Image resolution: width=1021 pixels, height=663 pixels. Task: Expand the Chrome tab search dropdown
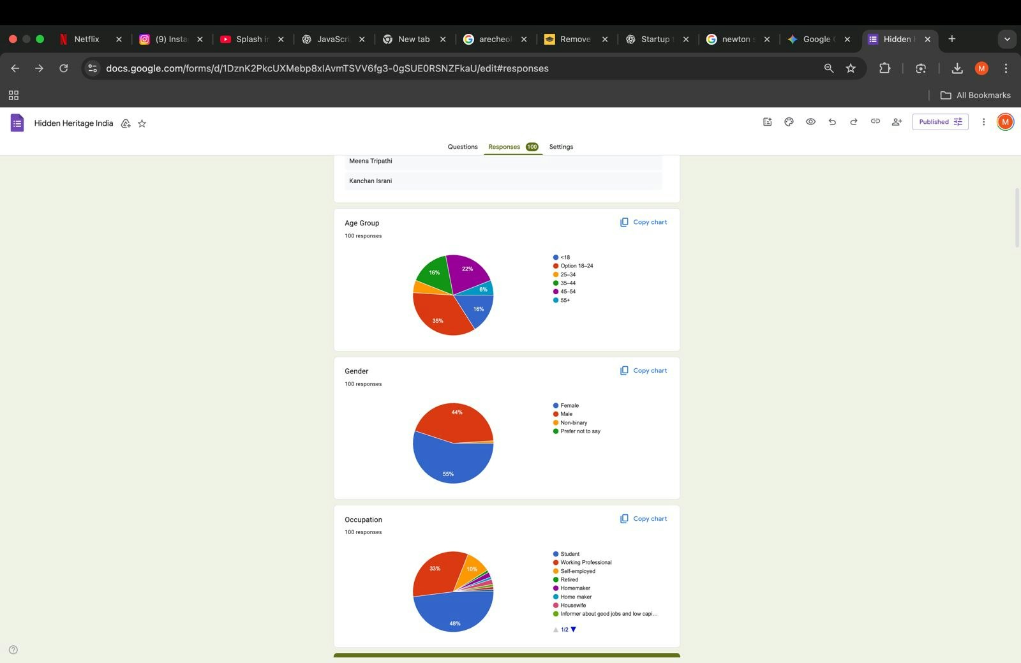1007,39
